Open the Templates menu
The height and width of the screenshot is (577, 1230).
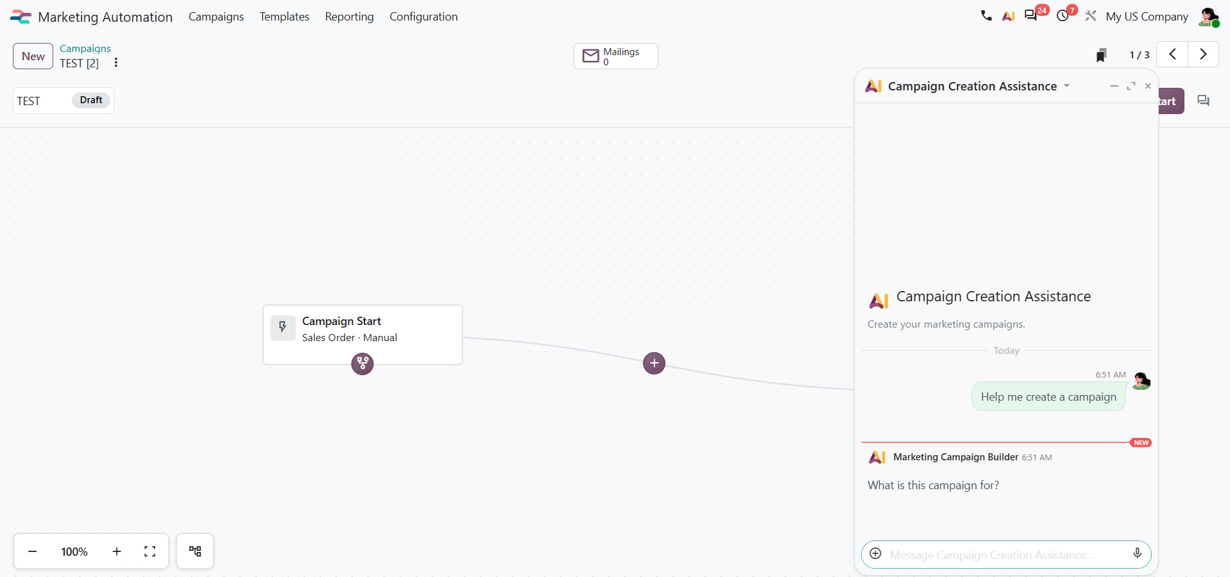[284, 17]
